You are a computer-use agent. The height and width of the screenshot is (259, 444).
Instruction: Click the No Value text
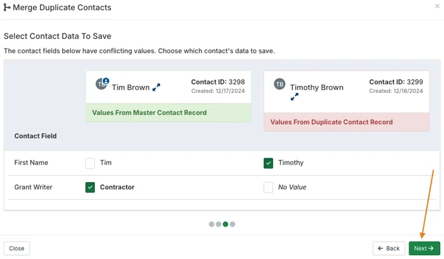coord(292,187)
